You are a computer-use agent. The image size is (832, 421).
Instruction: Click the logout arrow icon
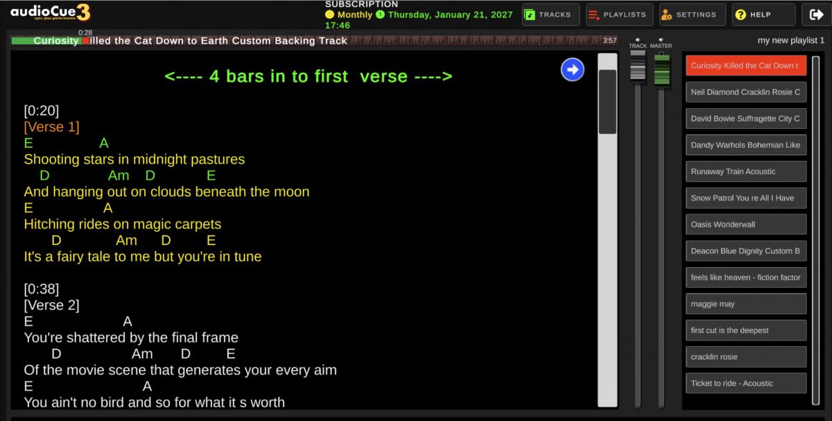click(813, 15)
